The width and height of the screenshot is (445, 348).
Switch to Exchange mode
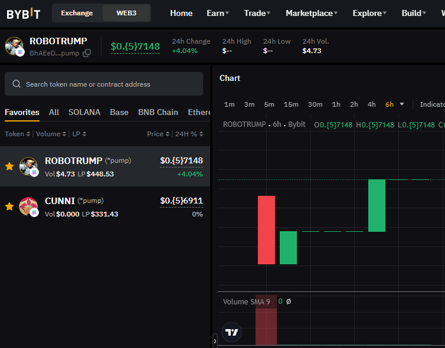77,13
